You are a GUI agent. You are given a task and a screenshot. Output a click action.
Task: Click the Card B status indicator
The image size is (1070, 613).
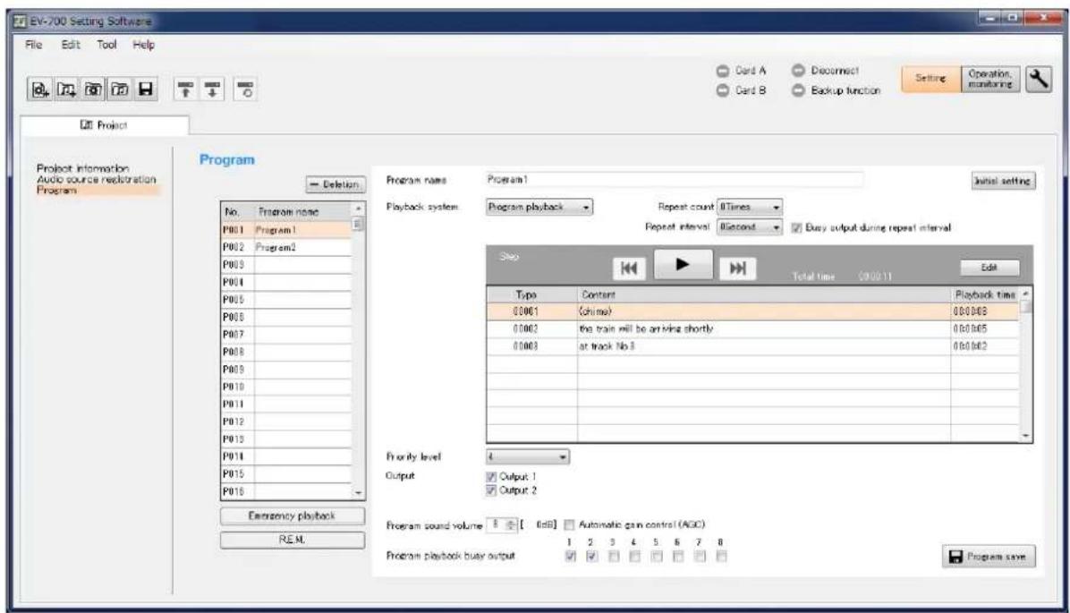click(741, 90)
